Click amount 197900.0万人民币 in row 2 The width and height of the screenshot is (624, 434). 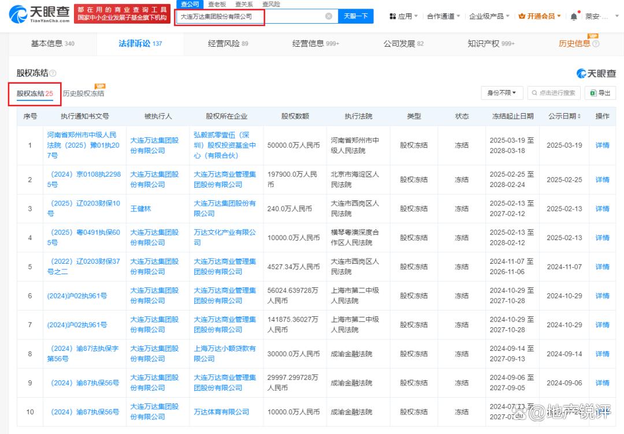292,179
